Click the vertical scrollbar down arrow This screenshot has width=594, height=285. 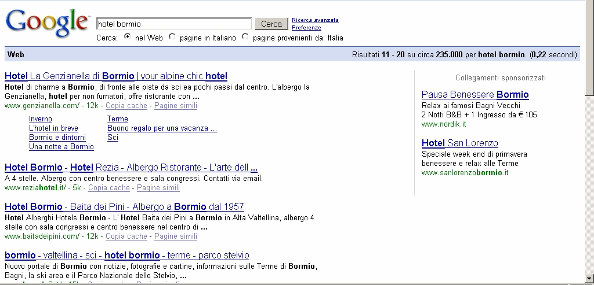[x=589, y=279]
